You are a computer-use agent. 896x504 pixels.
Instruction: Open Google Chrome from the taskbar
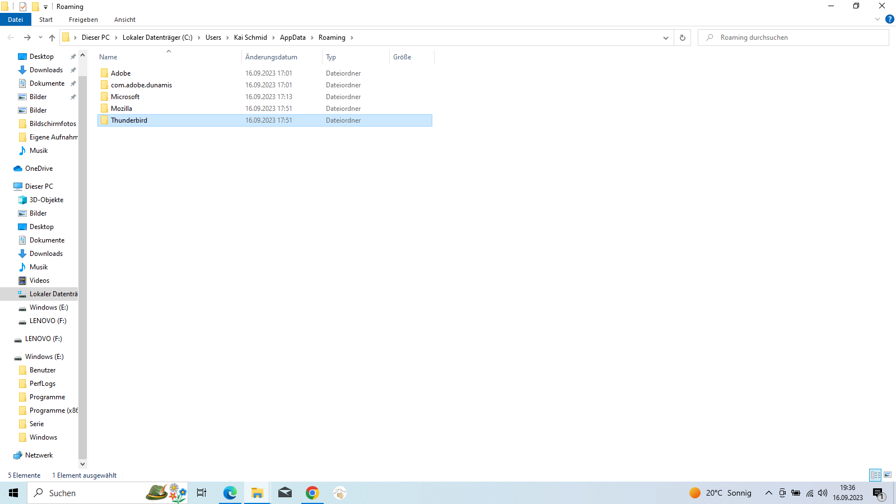(x=312, y=493)
